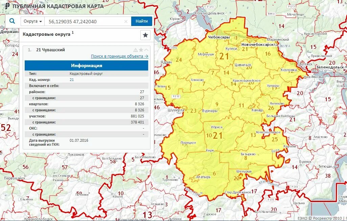Viewport: 347px width, 221px height.
Task: Click the Вурнары town label
Action: [x=210, y=111]
